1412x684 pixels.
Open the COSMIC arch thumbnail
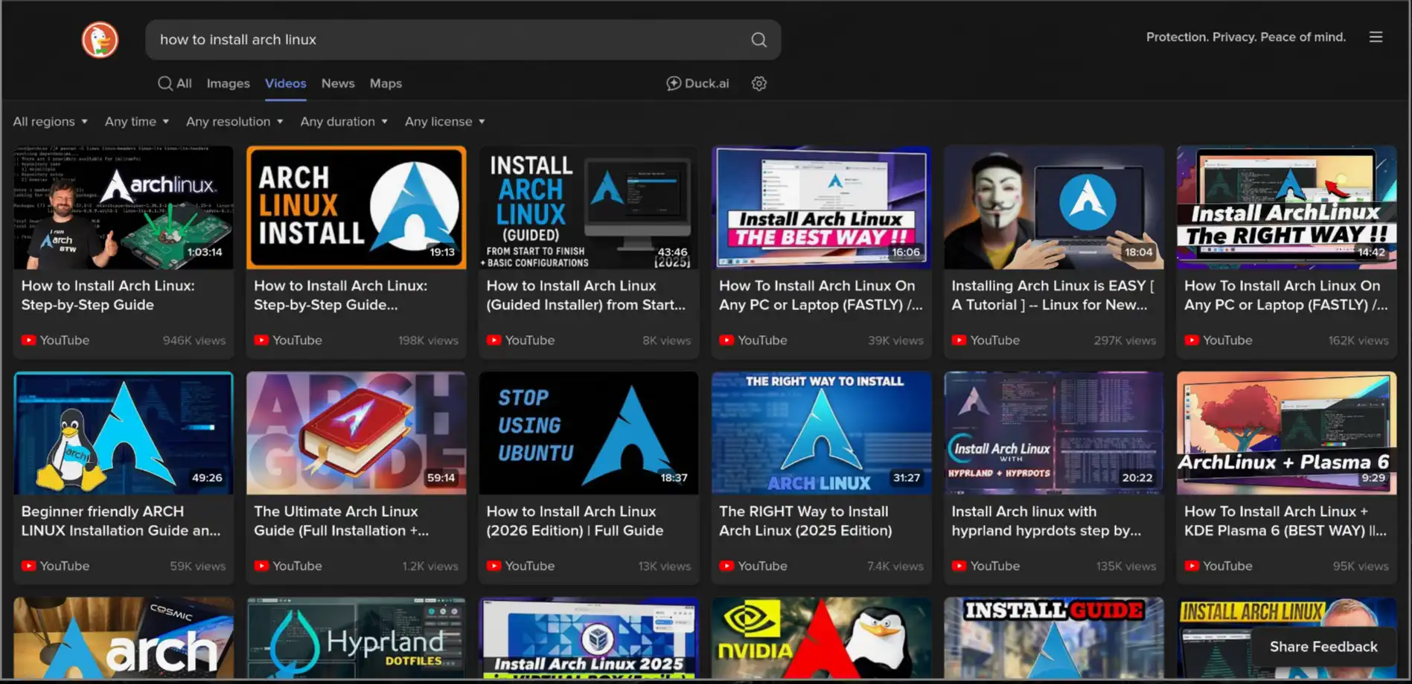(x=124, y=639)
